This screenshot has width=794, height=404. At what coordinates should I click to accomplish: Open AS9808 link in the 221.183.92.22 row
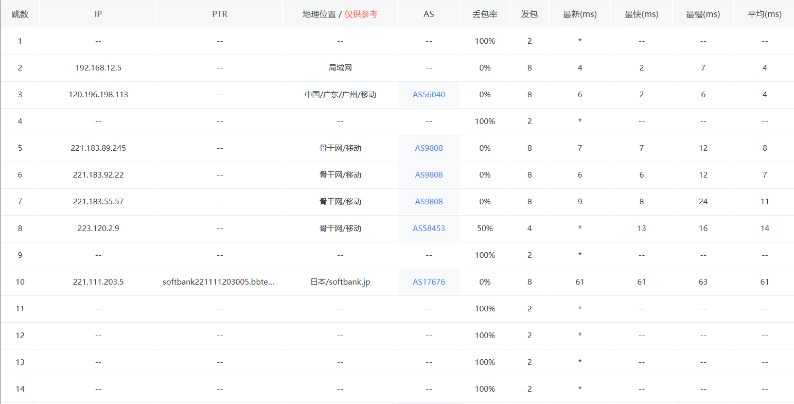coord(429,175)
